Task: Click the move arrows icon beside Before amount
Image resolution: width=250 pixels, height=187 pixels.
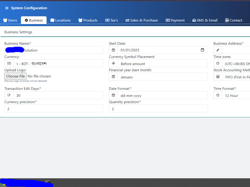Action: tap(113, 63)
